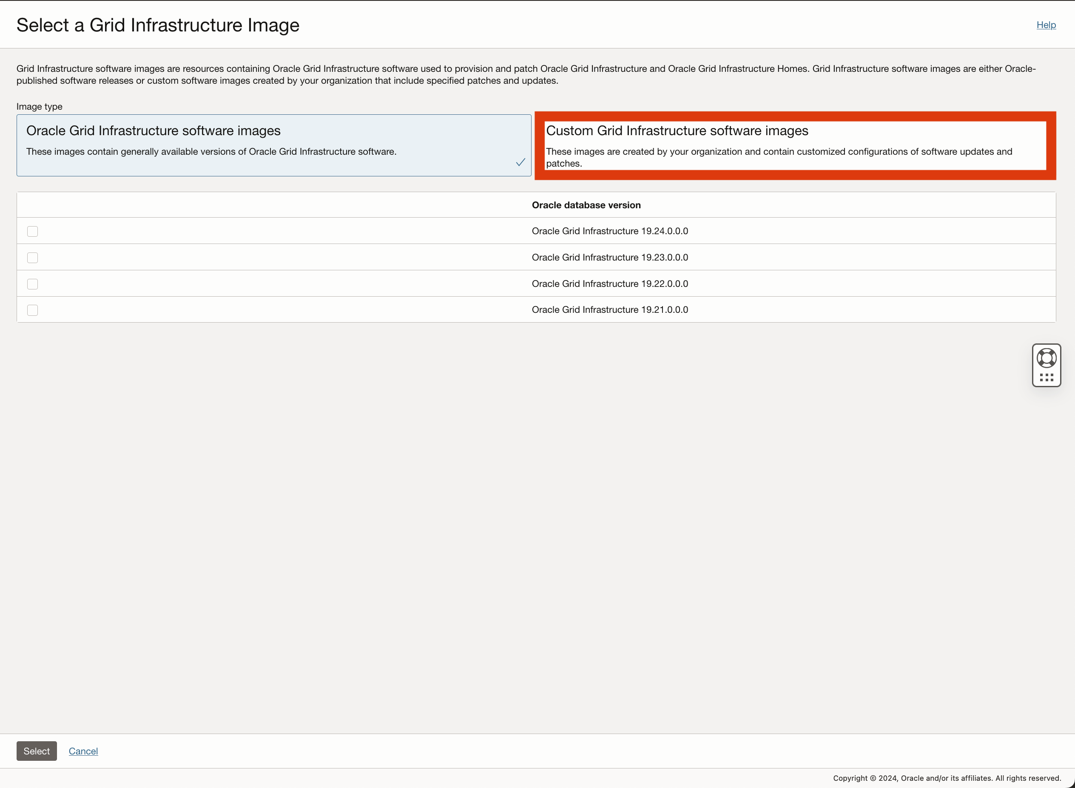Viewport: 1075px width, 788px height.
Task: Open the Help link
Action: click(1046, 25)
